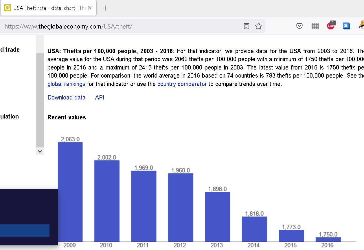Click the 1,969.0 value label
The width and height of the screenshot is (364, 250).
(x=144, y=168)
